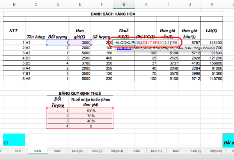Viewport: 234px width, 160px height.
Task: Click the Đơn giá 3700 cell
Action: 80,63
